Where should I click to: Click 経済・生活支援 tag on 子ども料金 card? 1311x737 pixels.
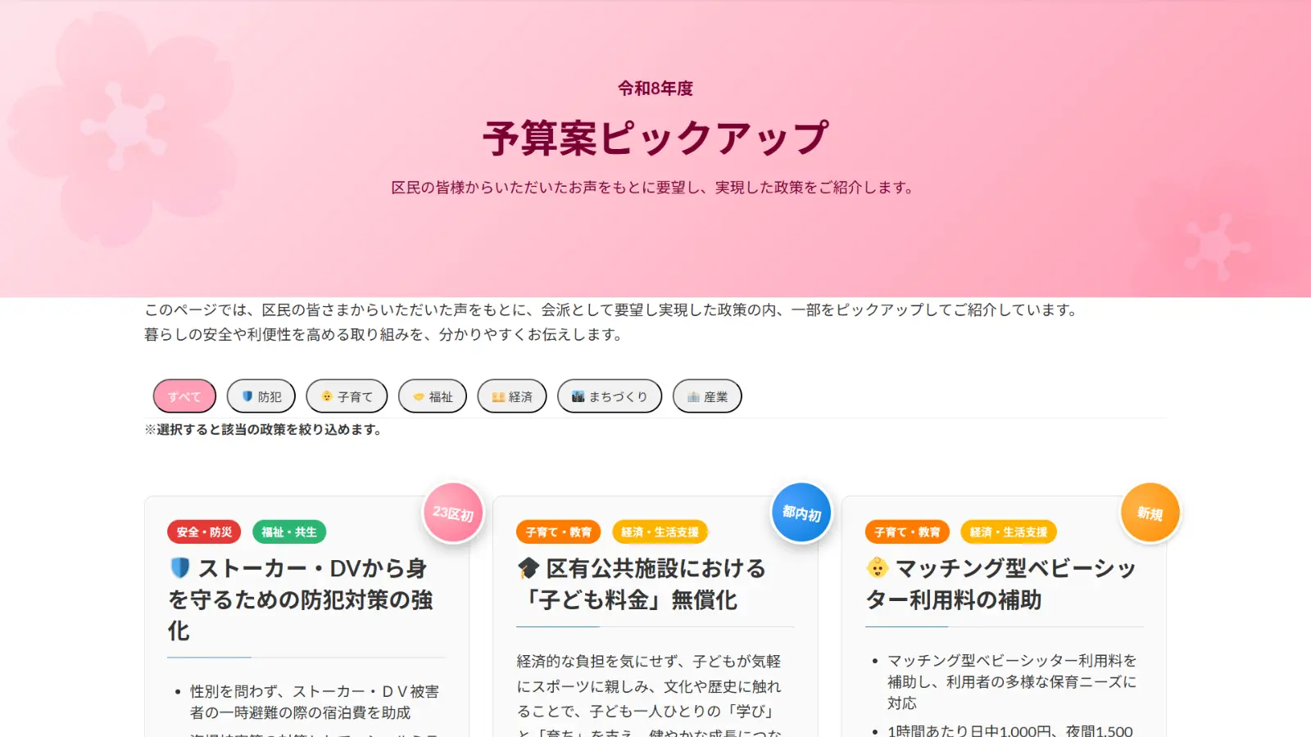pyautogui.click(x=660, y=531)
